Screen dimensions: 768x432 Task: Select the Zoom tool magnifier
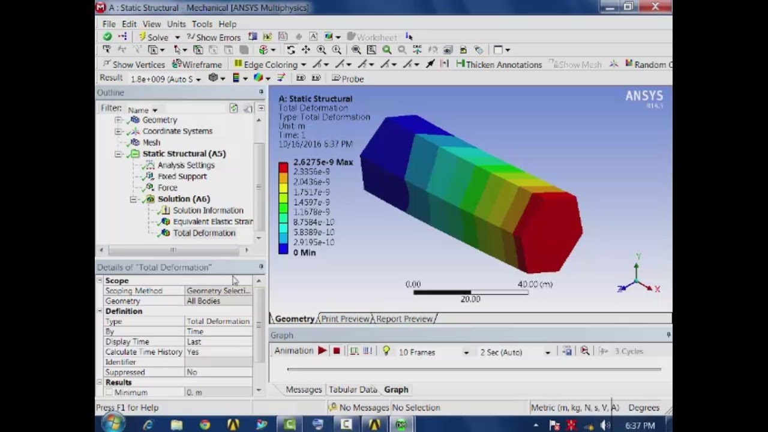tap(321, 50)
